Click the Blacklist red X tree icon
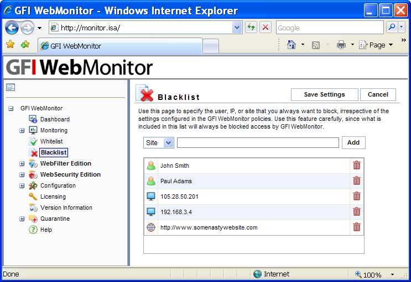 coord(33,152)
